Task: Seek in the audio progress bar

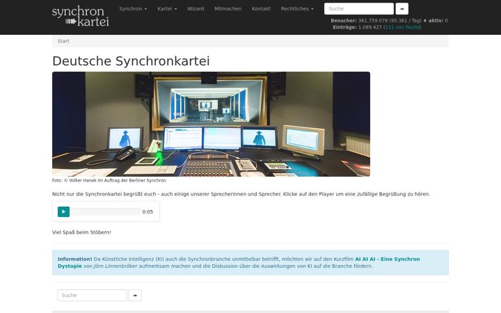Action: click(x=106, y=211)
